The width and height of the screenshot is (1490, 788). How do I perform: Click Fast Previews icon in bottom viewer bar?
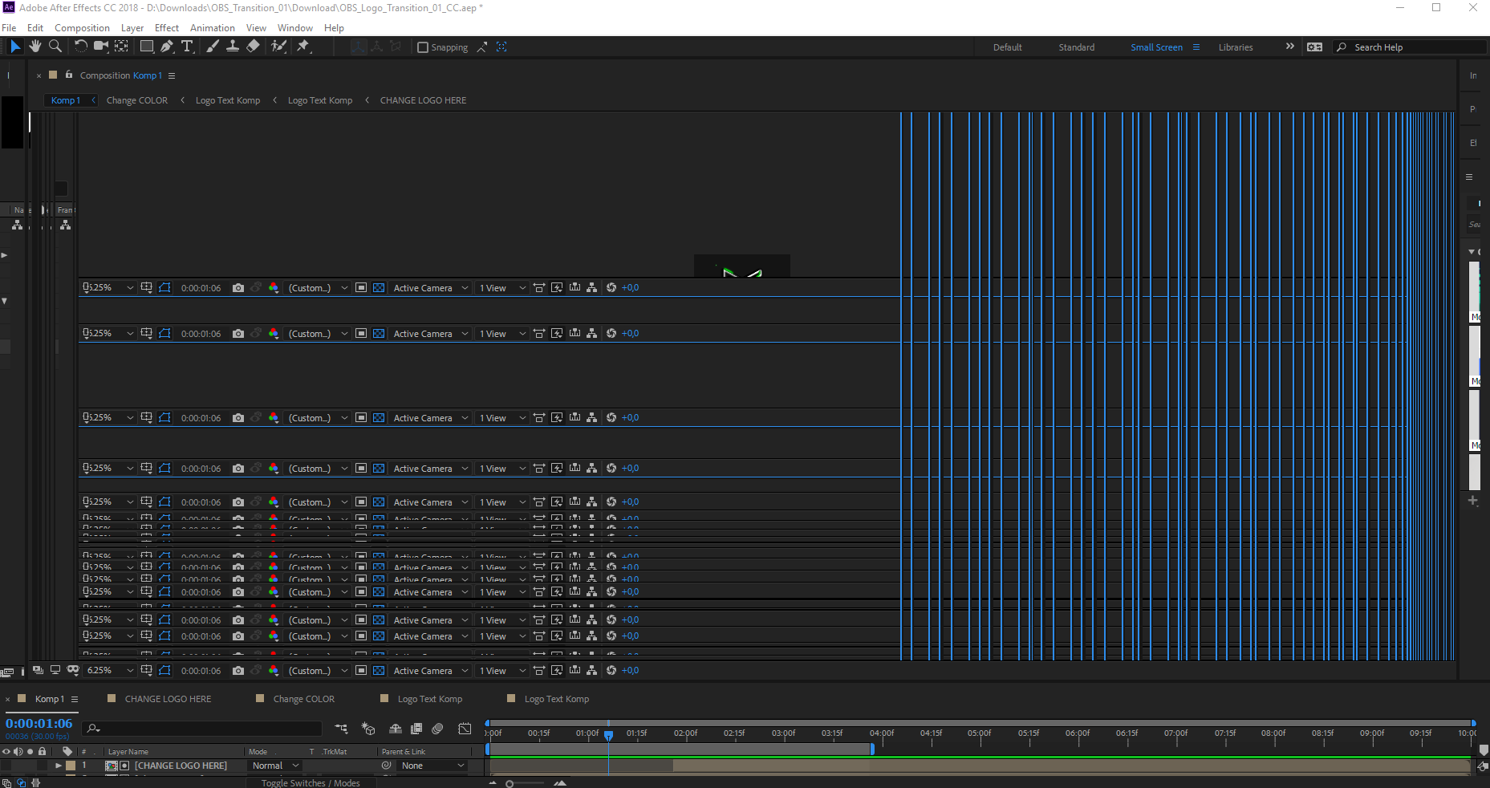pos(557,670)
